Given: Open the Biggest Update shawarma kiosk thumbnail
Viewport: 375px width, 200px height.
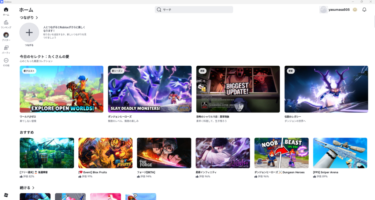Looking at the screenshot, I should click(x=238, y=89).
